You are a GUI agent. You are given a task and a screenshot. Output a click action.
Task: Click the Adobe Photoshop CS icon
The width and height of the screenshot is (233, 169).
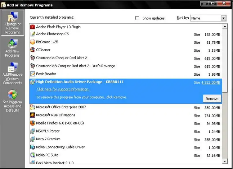pyautogui.click(x=32, y=34)
